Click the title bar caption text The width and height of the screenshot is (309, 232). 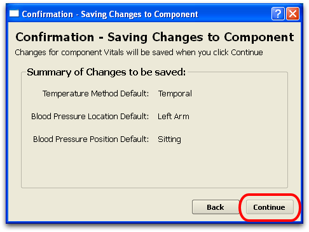[x=110, y=14]
